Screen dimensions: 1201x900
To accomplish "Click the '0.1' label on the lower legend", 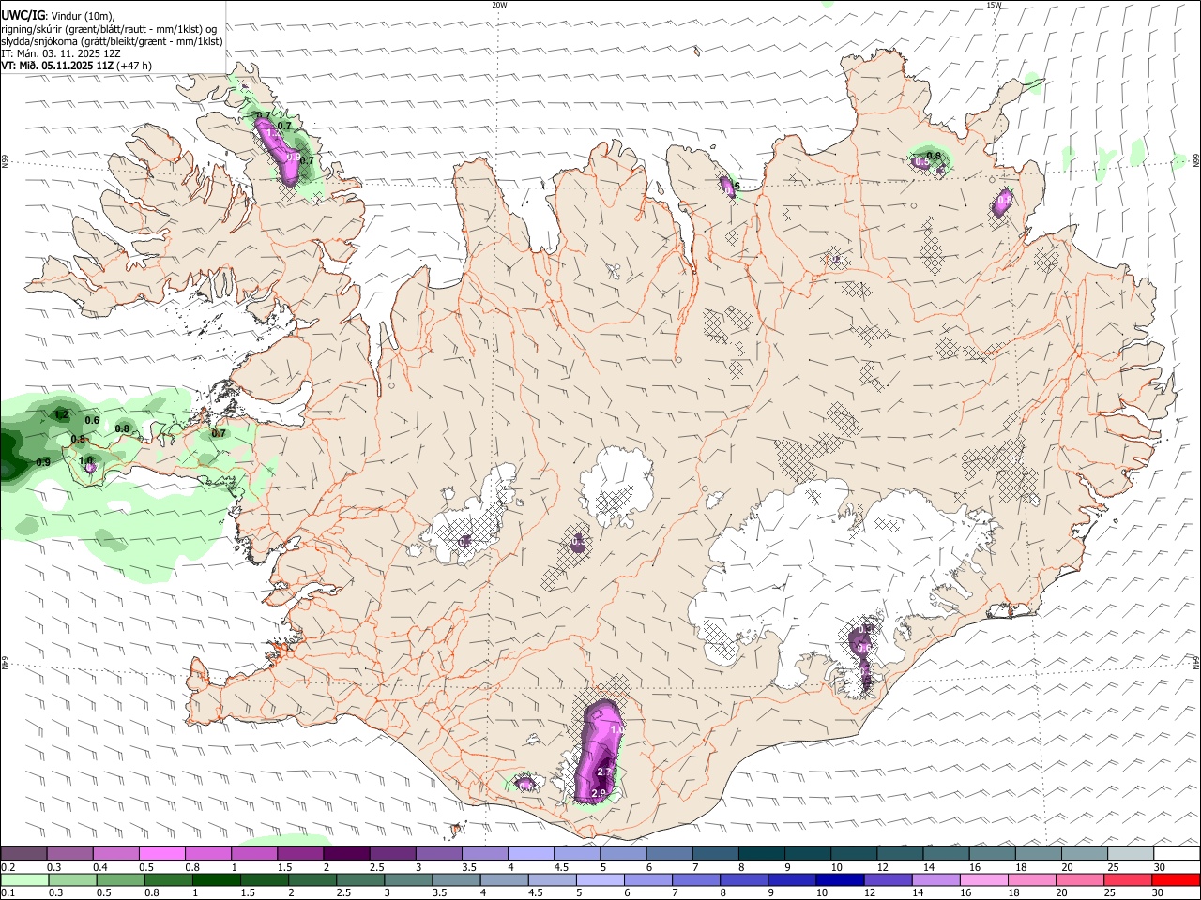I will [x=8, y=893].
